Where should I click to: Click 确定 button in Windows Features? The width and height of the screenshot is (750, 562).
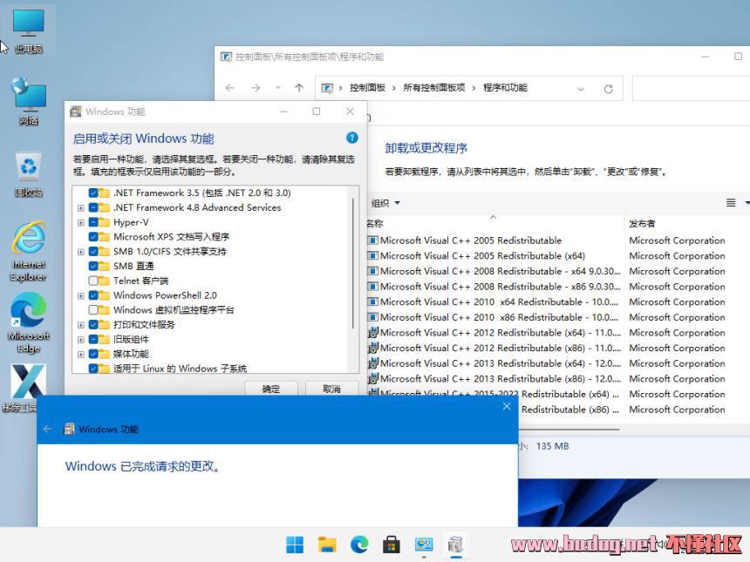point(271,389)
